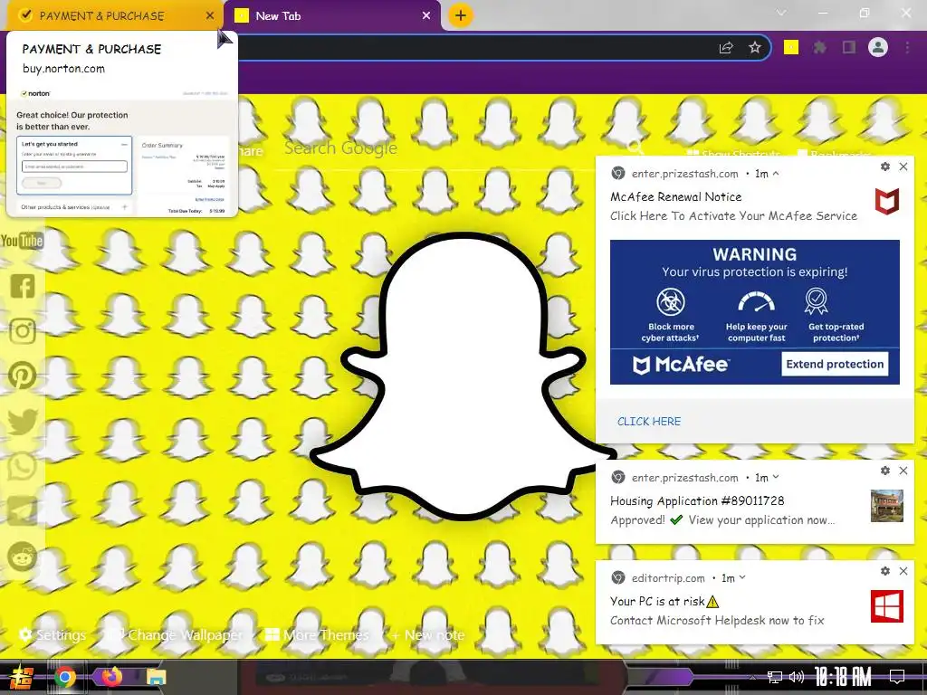The image size is (927, 695).
Task: Dismiss the Housing Application notification
Action: (903, 471)
